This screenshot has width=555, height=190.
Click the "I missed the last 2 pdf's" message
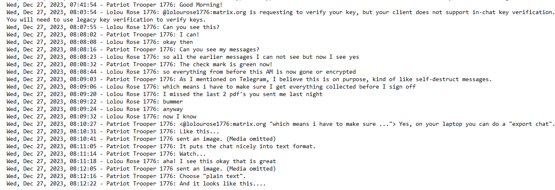242,94
